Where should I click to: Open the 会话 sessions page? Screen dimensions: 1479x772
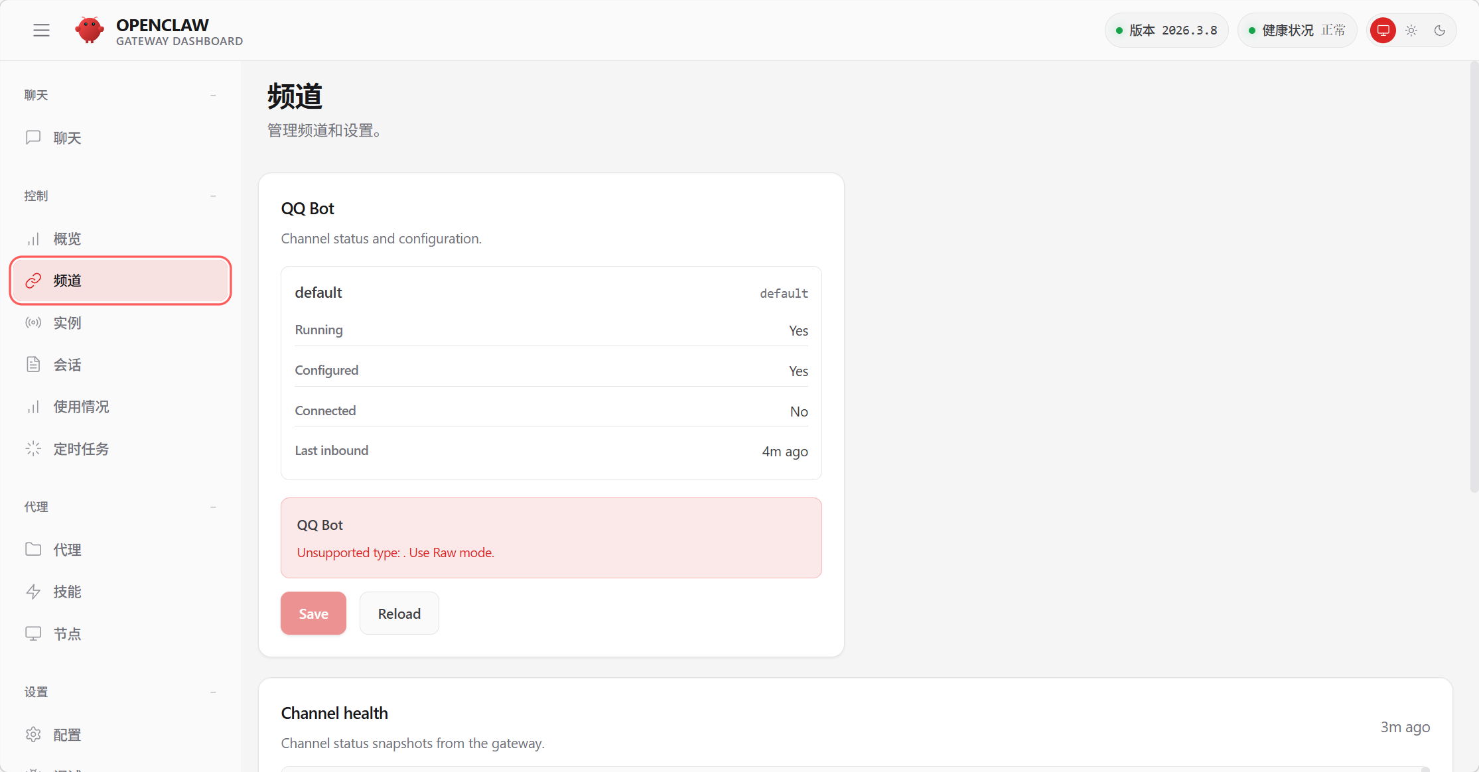[67, 365]
